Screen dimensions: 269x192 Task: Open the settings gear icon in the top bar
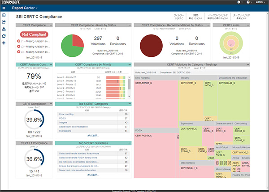[240, 2]
